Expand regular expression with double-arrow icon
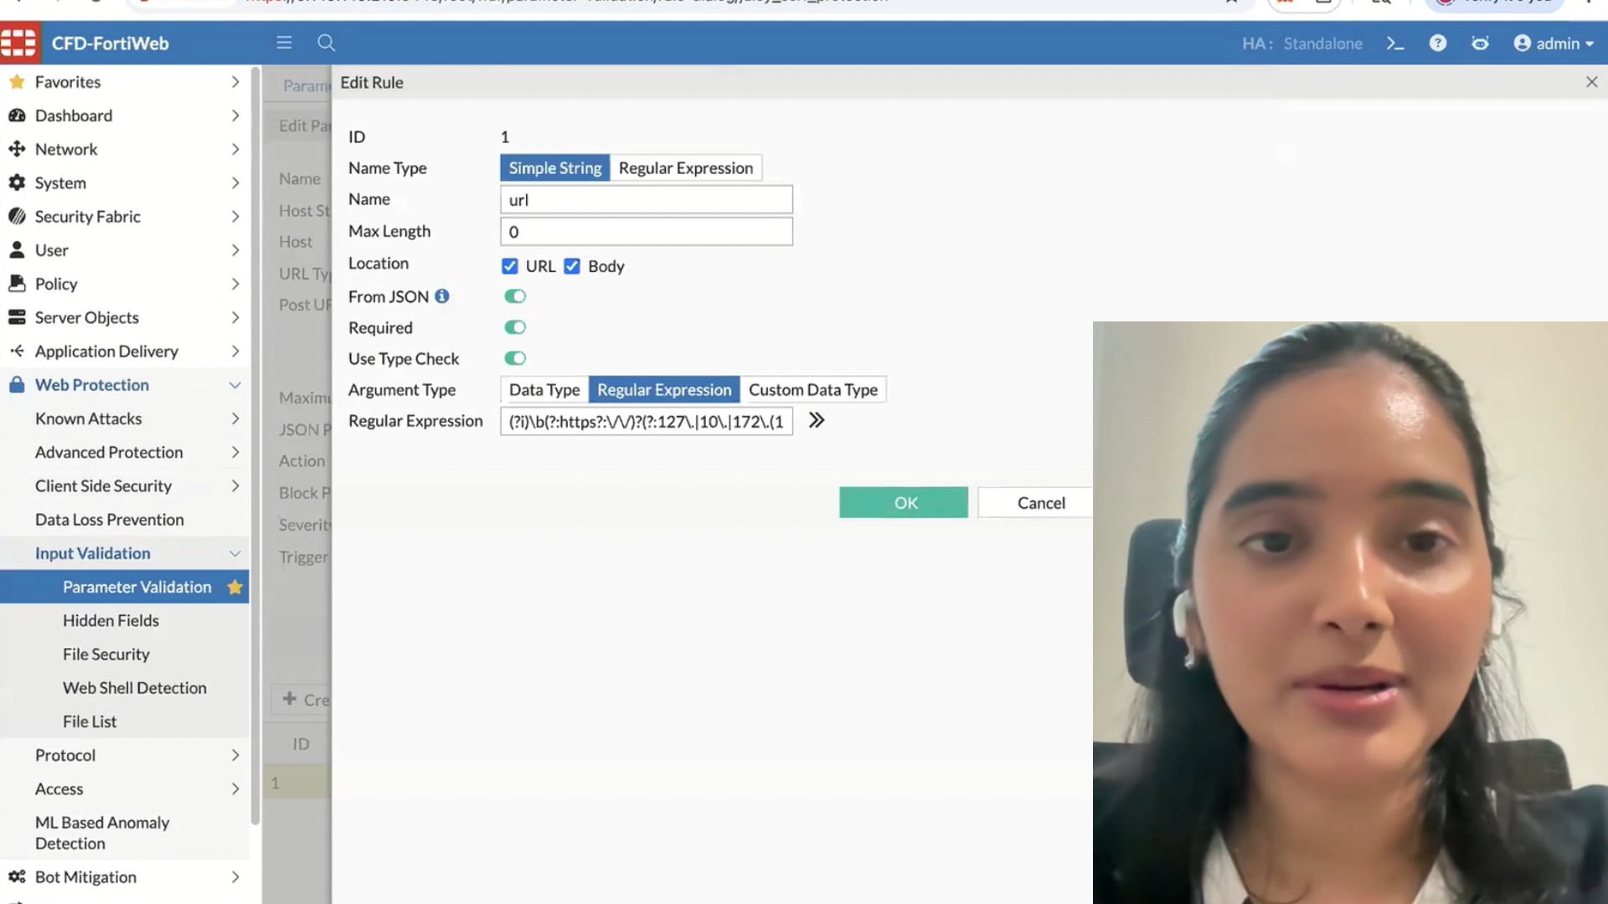The image size is (1608, 904). coord(817,421)
